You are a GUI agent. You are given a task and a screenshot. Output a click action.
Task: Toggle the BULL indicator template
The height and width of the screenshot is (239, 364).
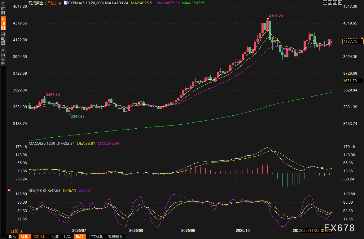click(x=67, y=237)
